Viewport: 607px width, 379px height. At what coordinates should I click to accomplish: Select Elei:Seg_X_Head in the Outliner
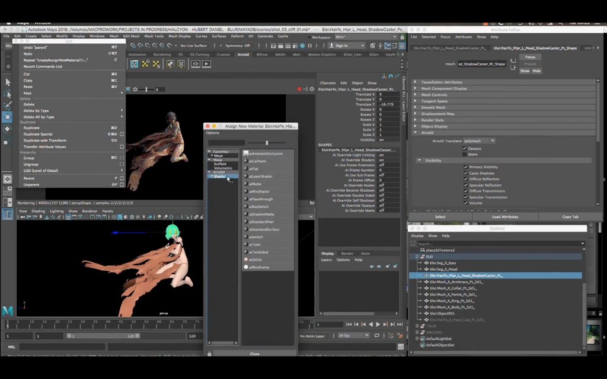click(x=443, y=269)
